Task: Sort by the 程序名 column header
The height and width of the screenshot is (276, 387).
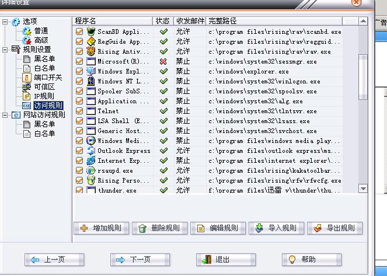Action: pyautogui.click(x=113, y=21)
